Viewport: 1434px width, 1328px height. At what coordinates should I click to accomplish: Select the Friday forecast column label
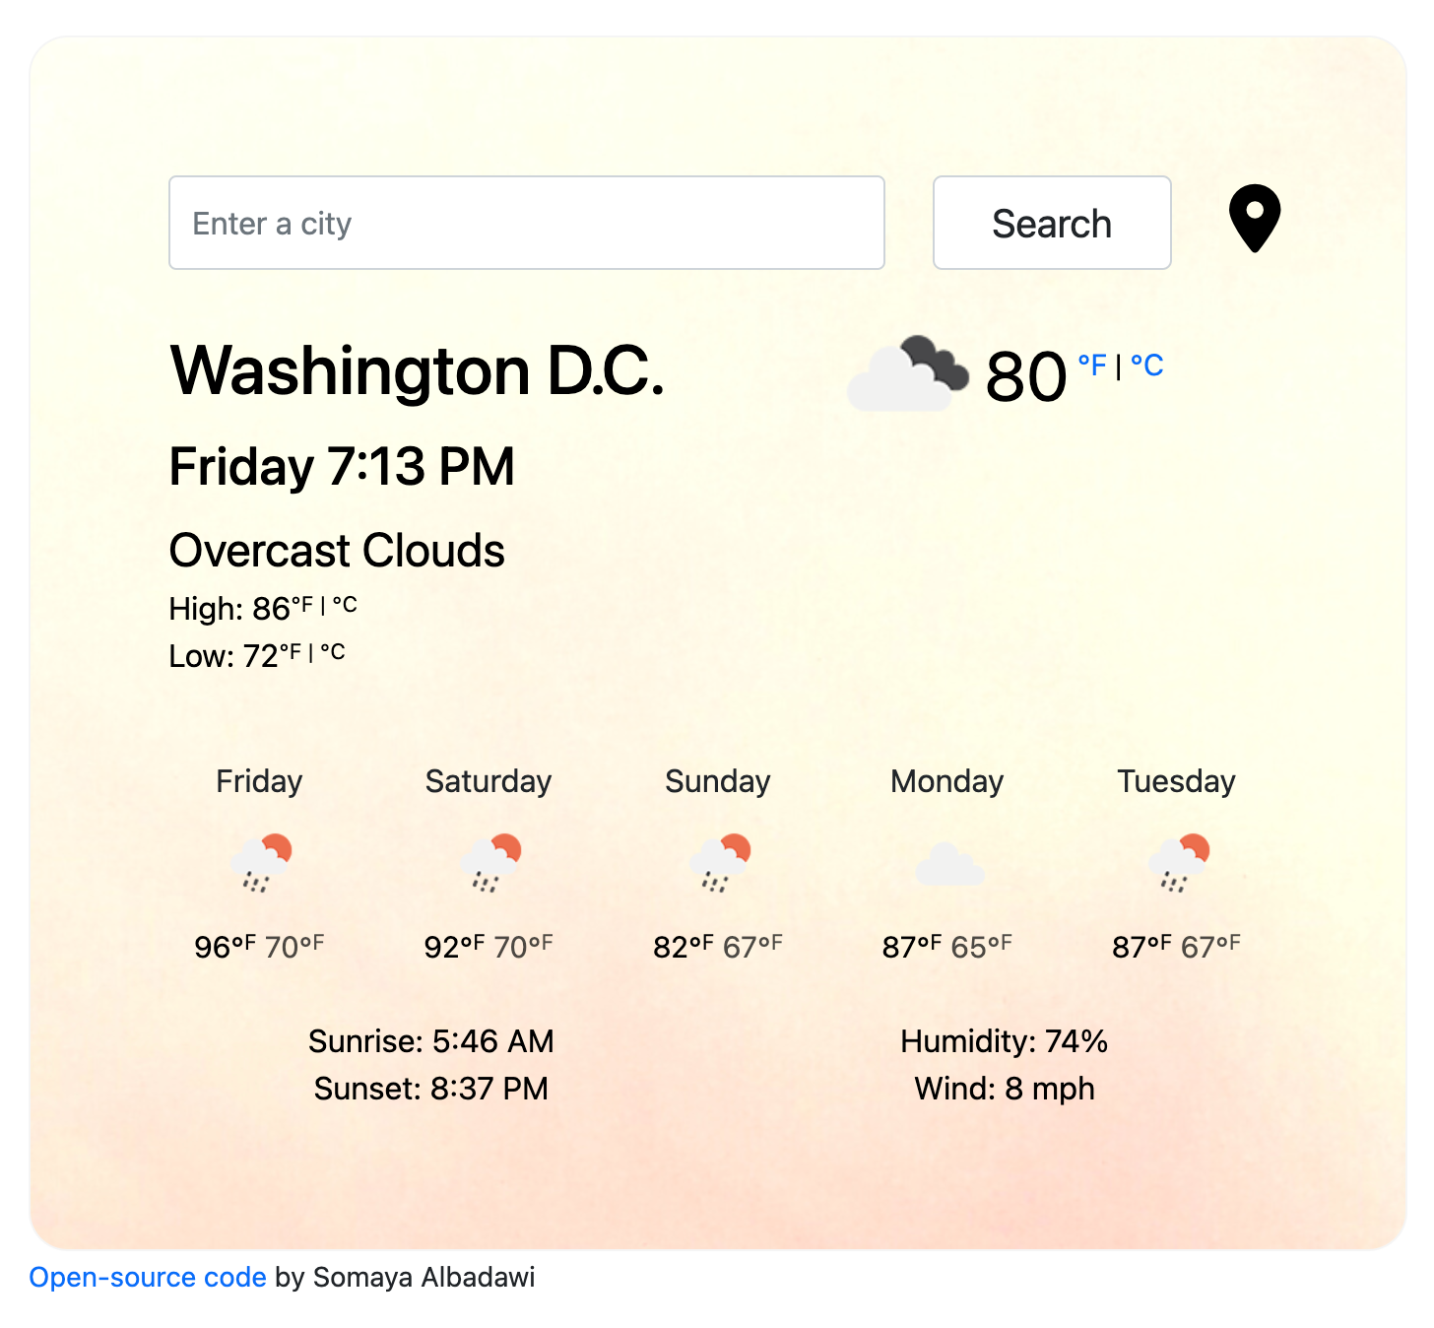point(258,781)
